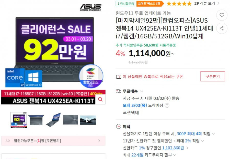Select the front-facing laptop thumbnail

(36, 120)
